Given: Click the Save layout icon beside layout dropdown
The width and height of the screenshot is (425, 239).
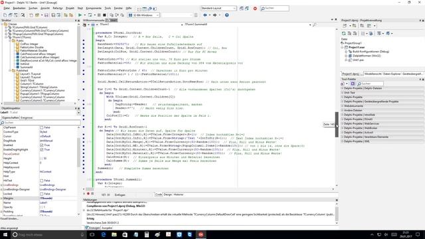Looking at the screenshot, I should tap(242, 9).
